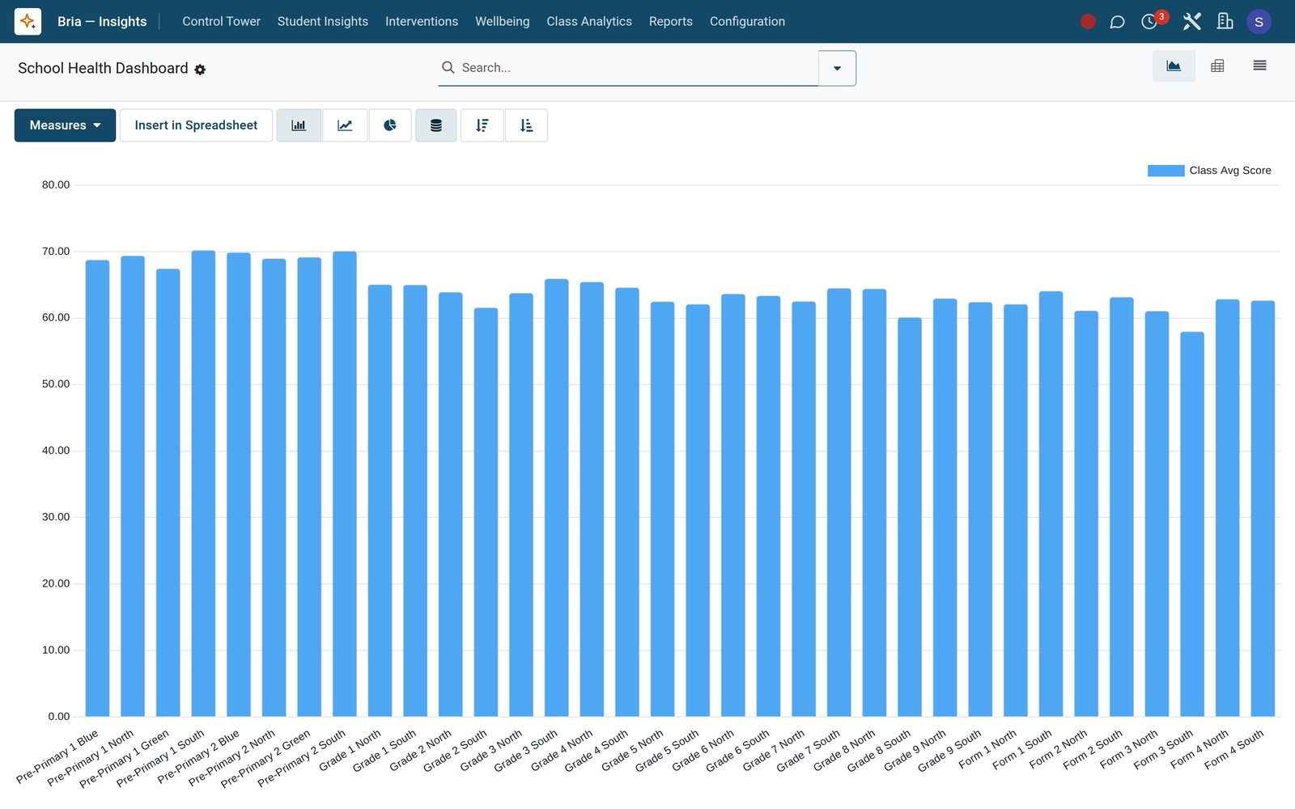Click the Grade 7 South bar

[839, 502]
